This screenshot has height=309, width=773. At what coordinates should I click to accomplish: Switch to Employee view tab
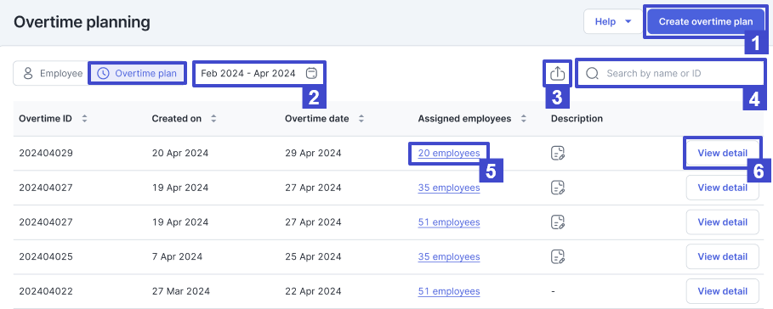tap(51, 73)
